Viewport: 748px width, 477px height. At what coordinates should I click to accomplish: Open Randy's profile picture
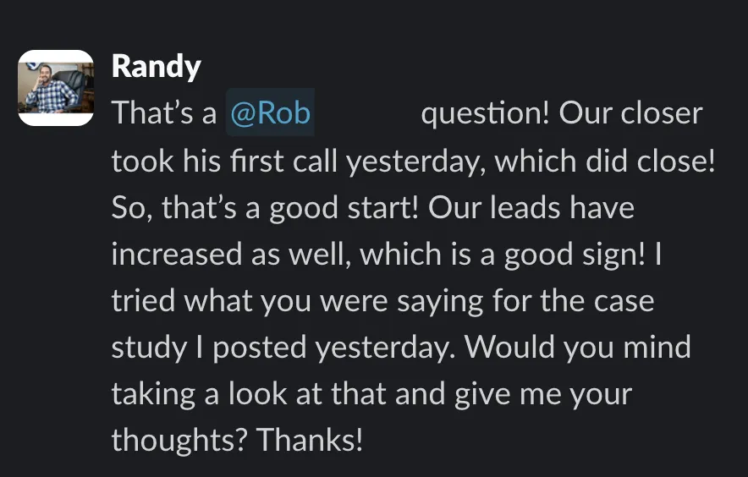point(56,88)
